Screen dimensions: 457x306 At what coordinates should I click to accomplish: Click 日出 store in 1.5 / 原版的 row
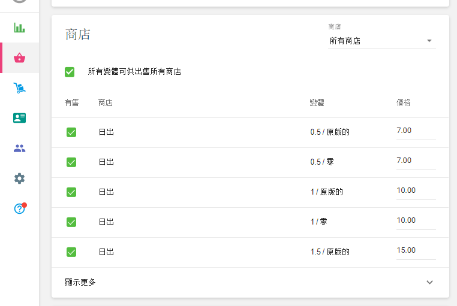[106, 252]
